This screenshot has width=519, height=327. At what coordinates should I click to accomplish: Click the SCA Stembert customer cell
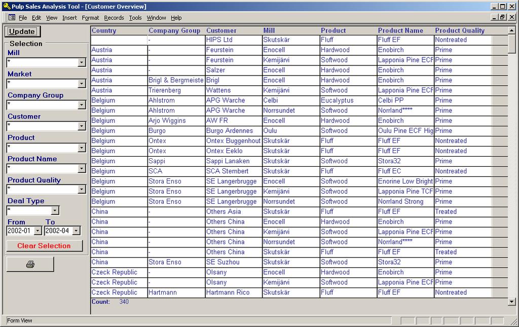pos(233,171)
